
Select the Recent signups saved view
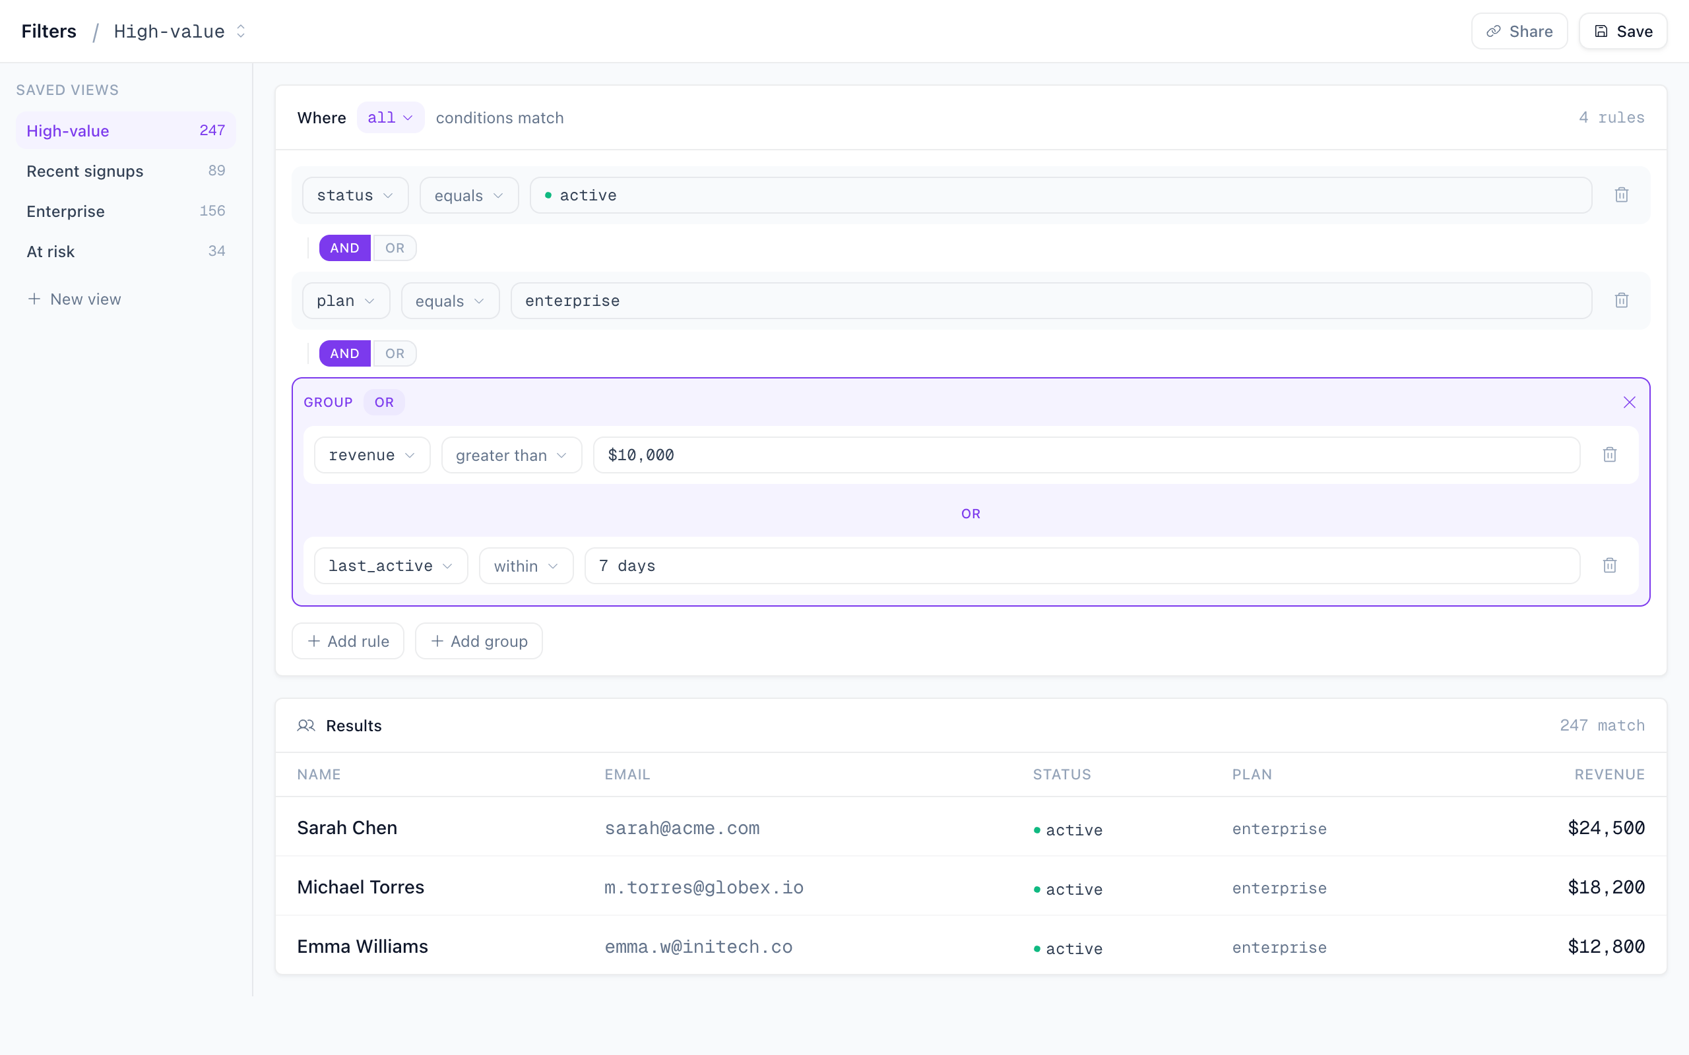[x=84, y=171]
